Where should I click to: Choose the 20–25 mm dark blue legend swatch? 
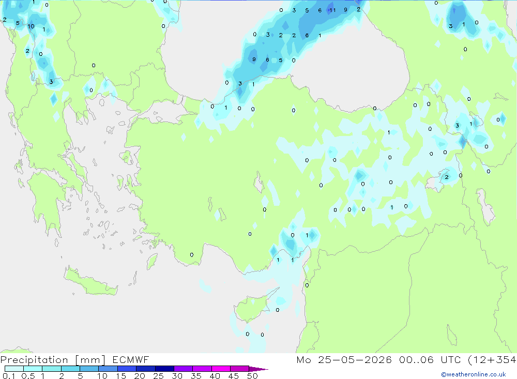pos(145,369)
